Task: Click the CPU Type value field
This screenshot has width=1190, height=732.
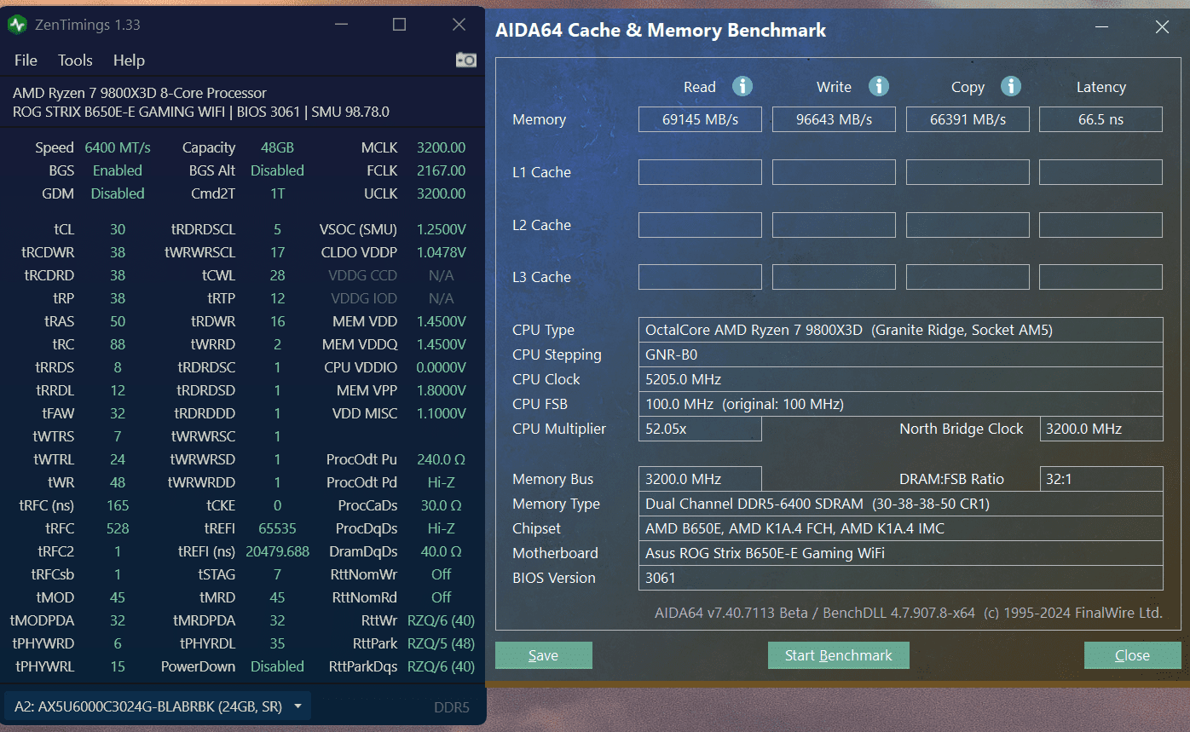Action: tap(900, 330)
